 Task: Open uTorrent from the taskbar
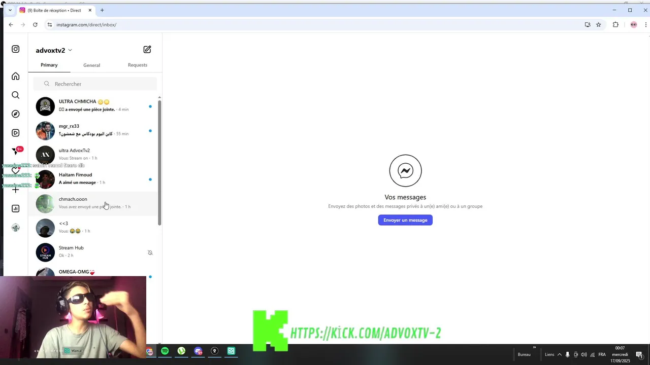(x=181, y=351)
